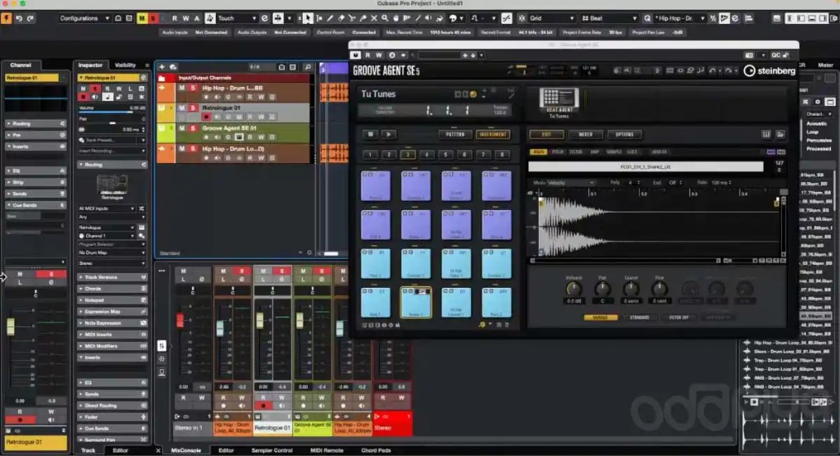Select the Erase tool

point(341,18)
